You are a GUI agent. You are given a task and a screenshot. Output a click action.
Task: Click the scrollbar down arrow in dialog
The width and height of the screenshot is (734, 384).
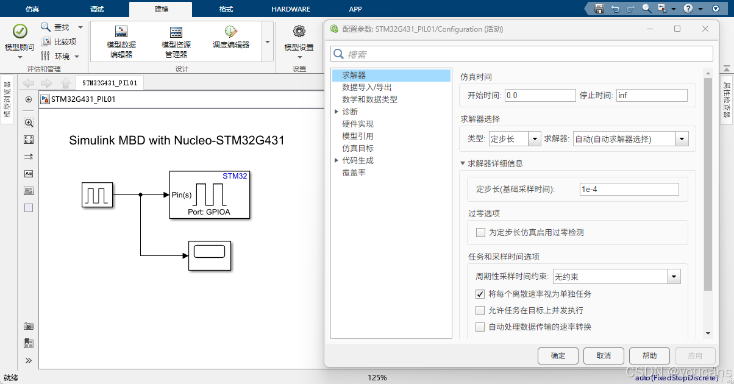[708, 333]
